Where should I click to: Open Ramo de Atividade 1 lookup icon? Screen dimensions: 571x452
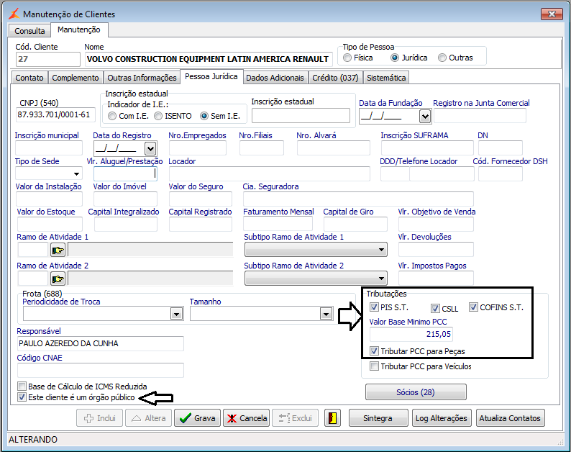coord(58,250)
